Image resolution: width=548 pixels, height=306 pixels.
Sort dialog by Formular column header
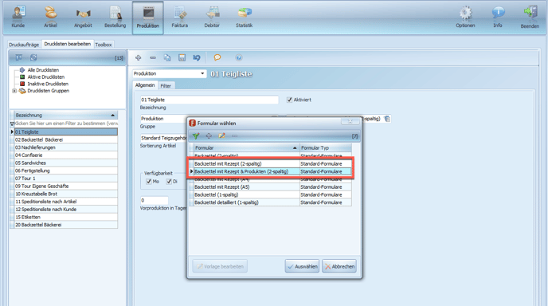[x=246, y=147]
